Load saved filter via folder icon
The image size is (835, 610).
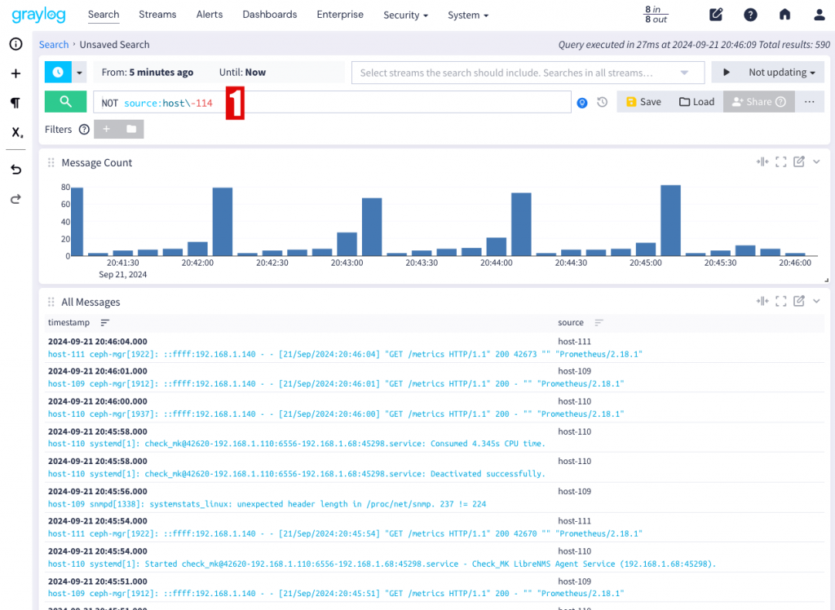click(x=131, y=129)
